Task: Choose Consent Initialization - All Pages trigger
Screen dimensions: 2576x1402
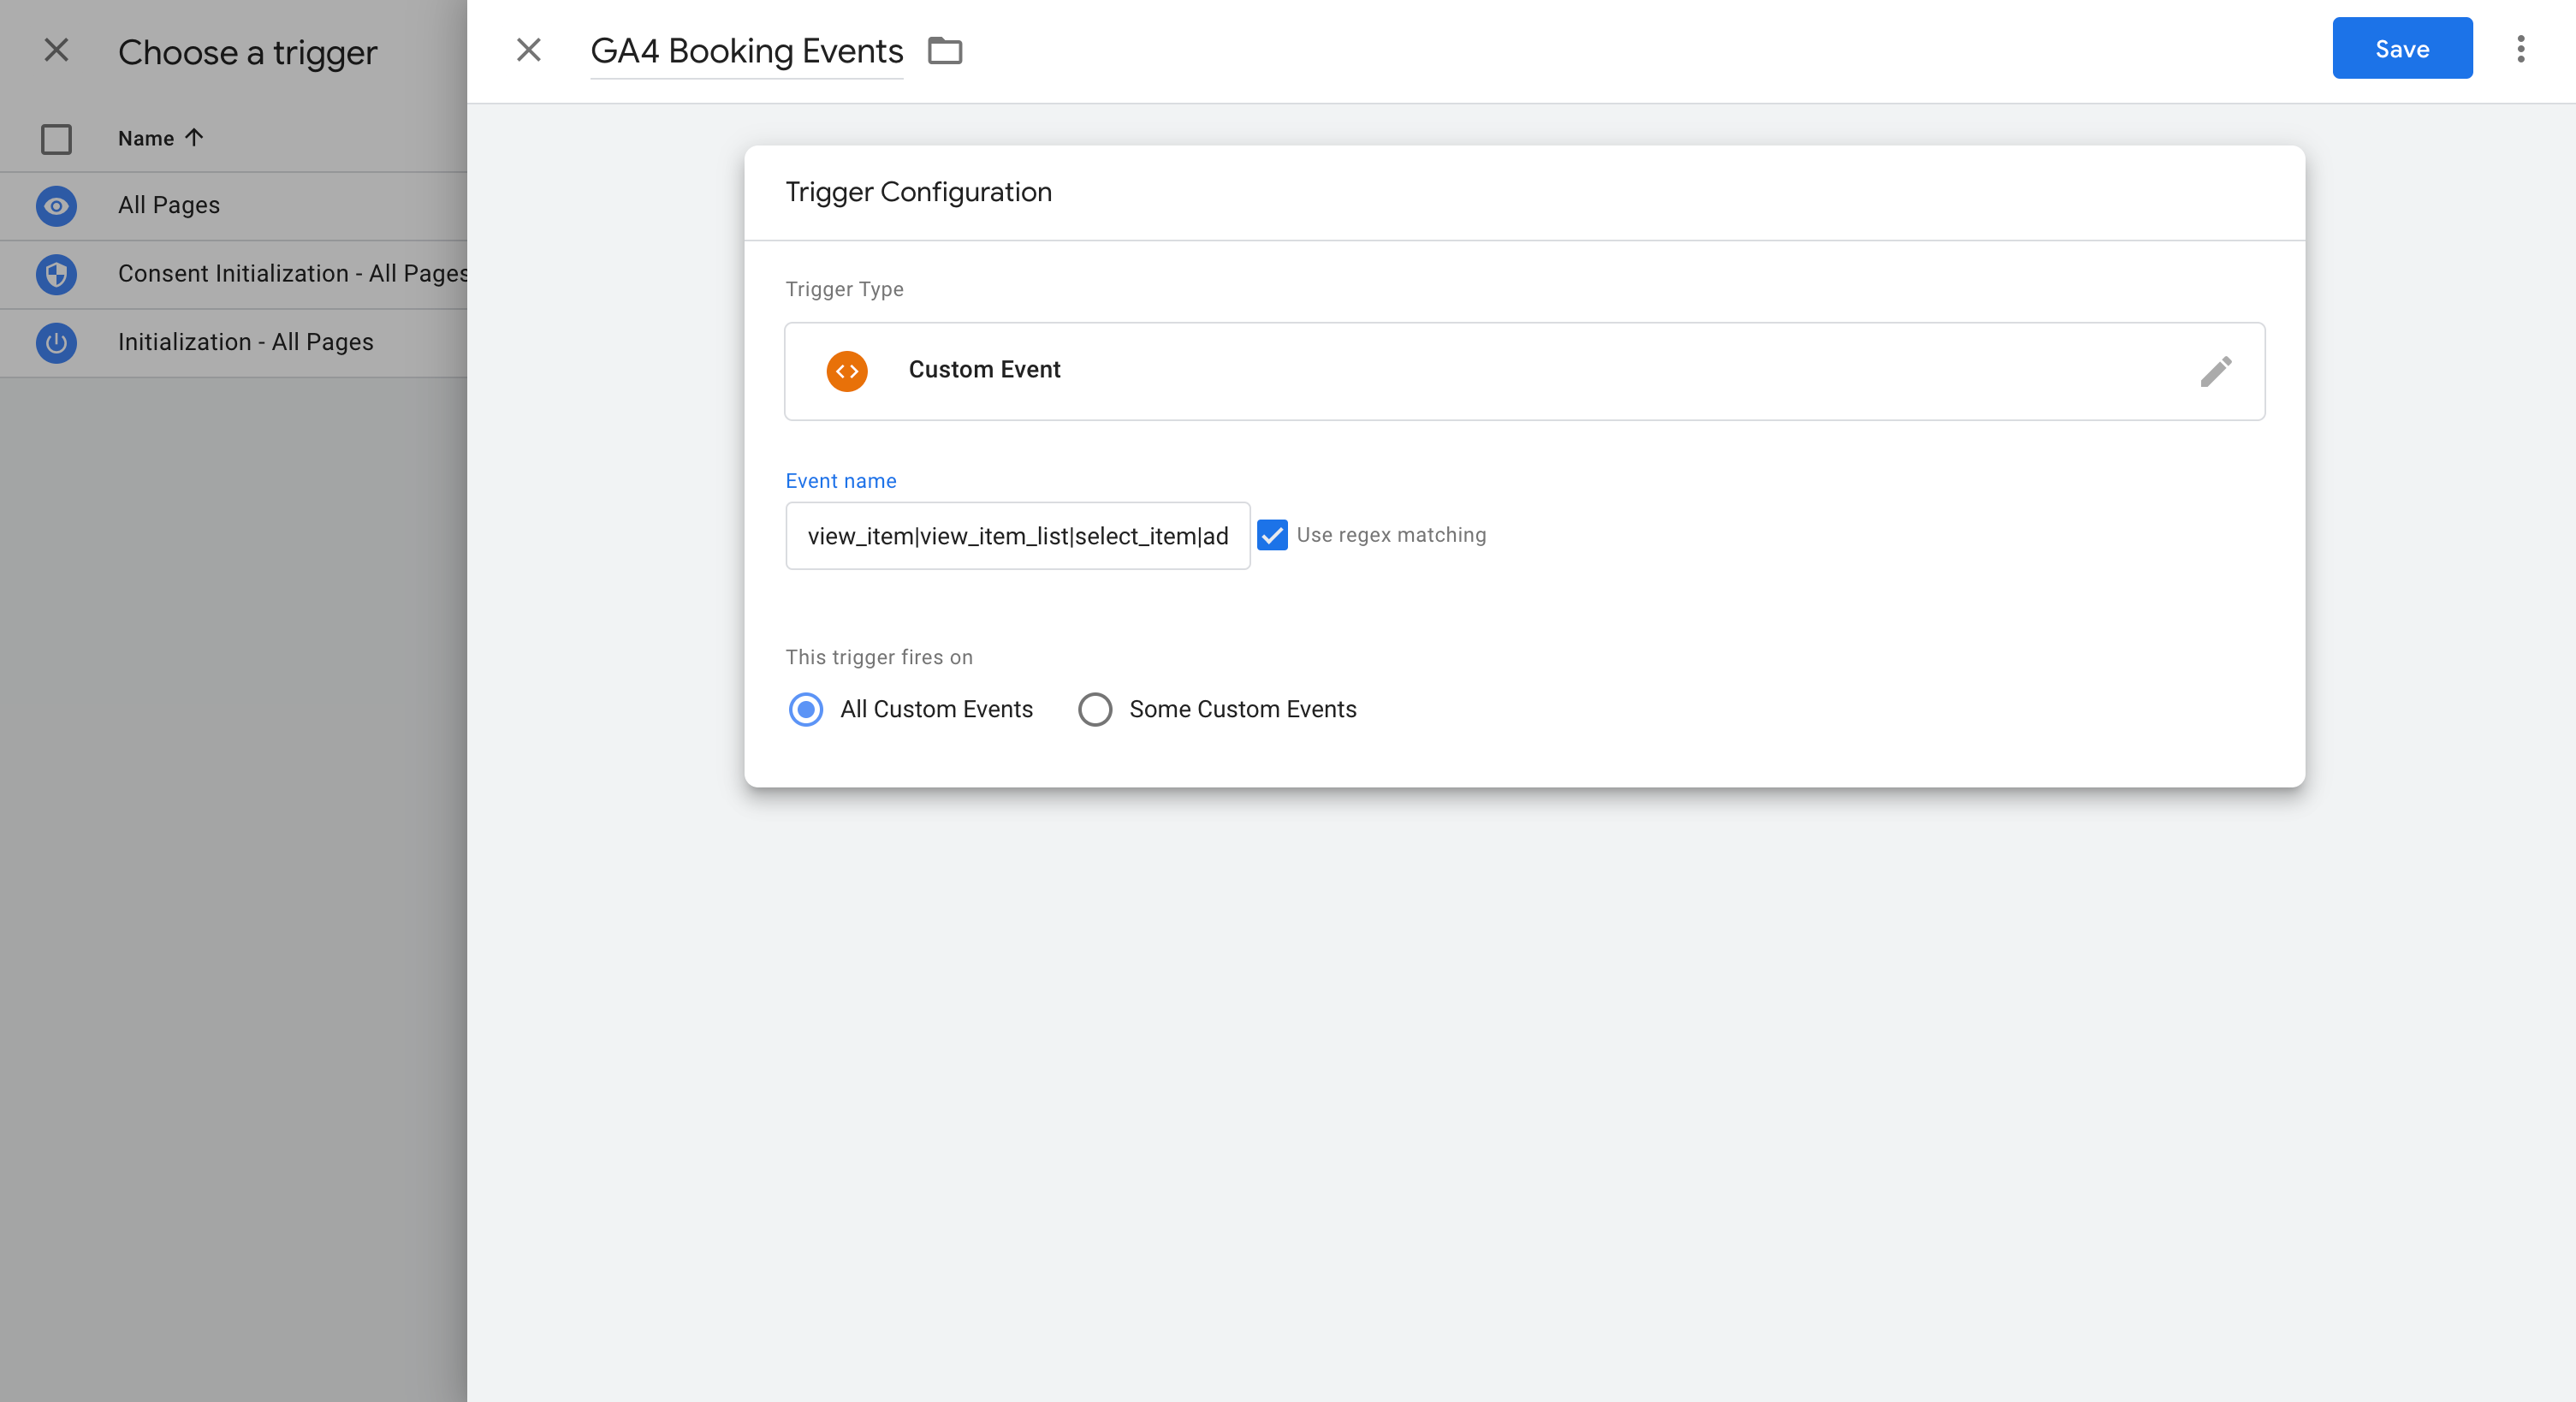Action: (234, 274)
